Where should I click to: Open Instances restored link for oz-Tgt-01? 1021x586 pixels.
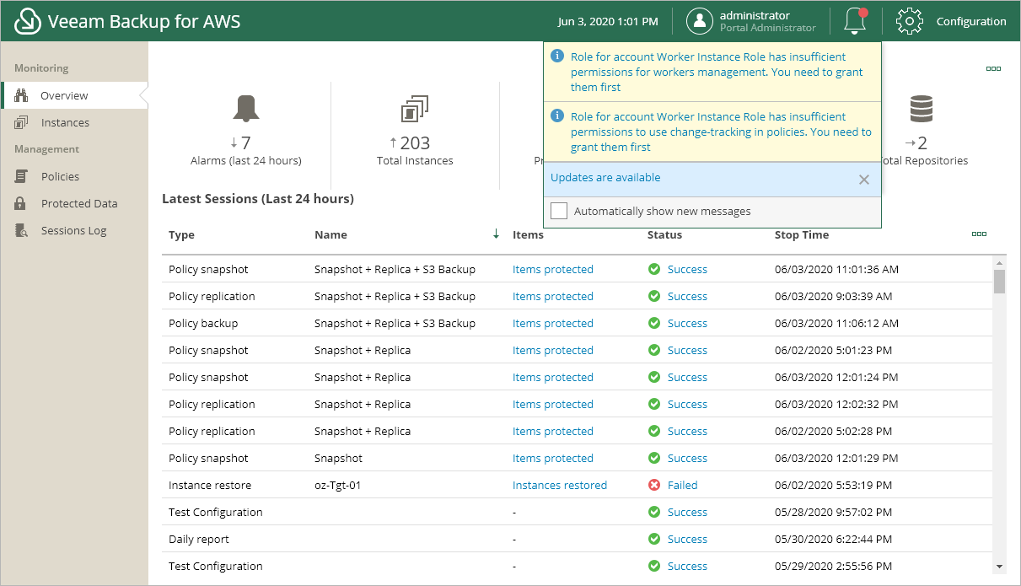pos(560,485)
